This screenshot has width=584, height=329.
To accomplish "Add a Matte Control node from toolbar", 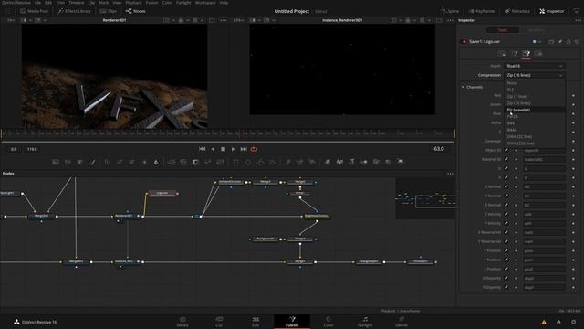I will [x=195, y=162].
